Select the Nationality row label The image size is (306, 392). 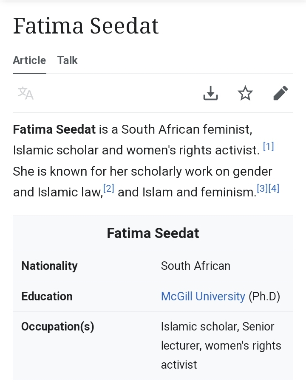[49, 266]
